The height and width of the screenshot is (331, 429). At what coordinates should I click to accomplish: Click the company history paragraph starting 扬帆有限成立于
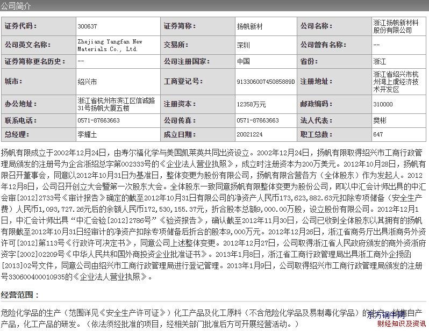pos(213,215)
